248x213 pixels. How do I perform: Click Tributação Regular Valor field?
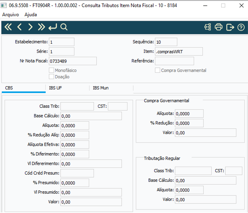pyautogui.click(x=206, y=199)
